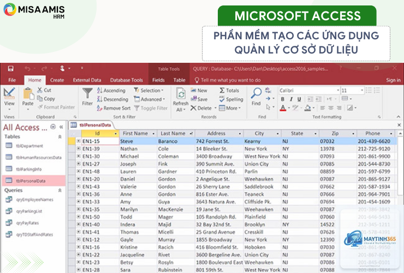404x273 pixels.
Task: Expand the subdatasheet for row EN1-15
Action: pos(79,141)
